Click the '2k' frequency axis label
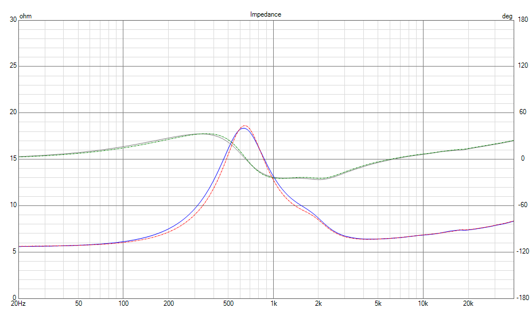 tap(319, 304)
